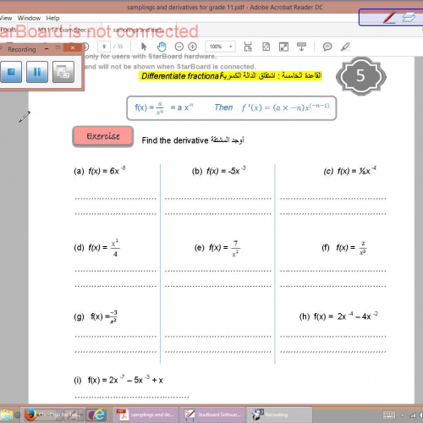
Task: Close the Recording window
Action: pos(73,47)
